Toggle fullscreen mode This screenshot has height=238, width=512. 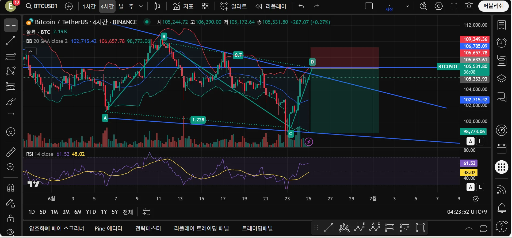click(x=454, y=6)
